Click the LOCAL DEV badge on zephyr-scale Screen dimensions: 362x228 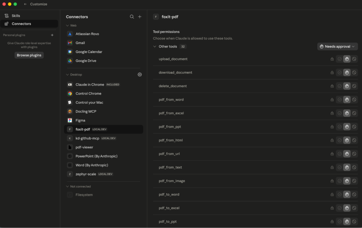[x=105, y=174]
